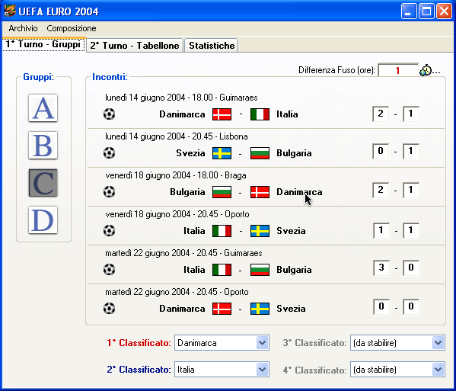Click the '1° Classificato:' red label
This screenshot has height=391, width=456.
[x=139, y=343]
